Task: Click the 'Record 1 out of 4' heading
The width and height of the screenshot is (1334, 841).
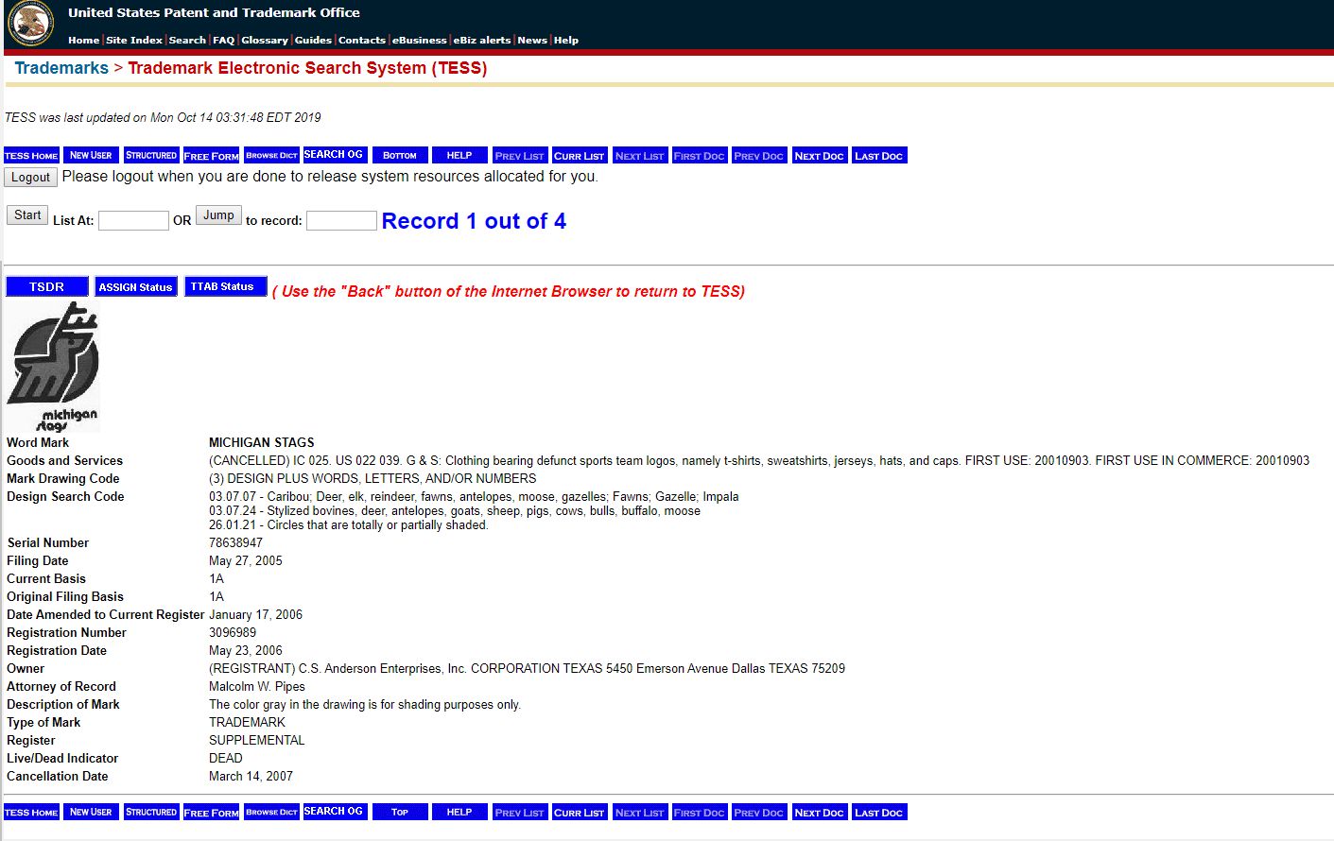Action: [474, 221]
